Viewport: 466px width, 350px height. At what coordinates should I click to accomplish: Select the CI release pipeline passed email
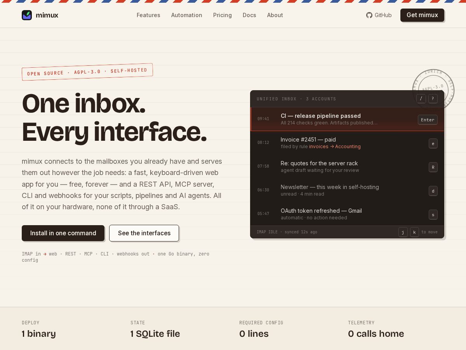(347, 119)
